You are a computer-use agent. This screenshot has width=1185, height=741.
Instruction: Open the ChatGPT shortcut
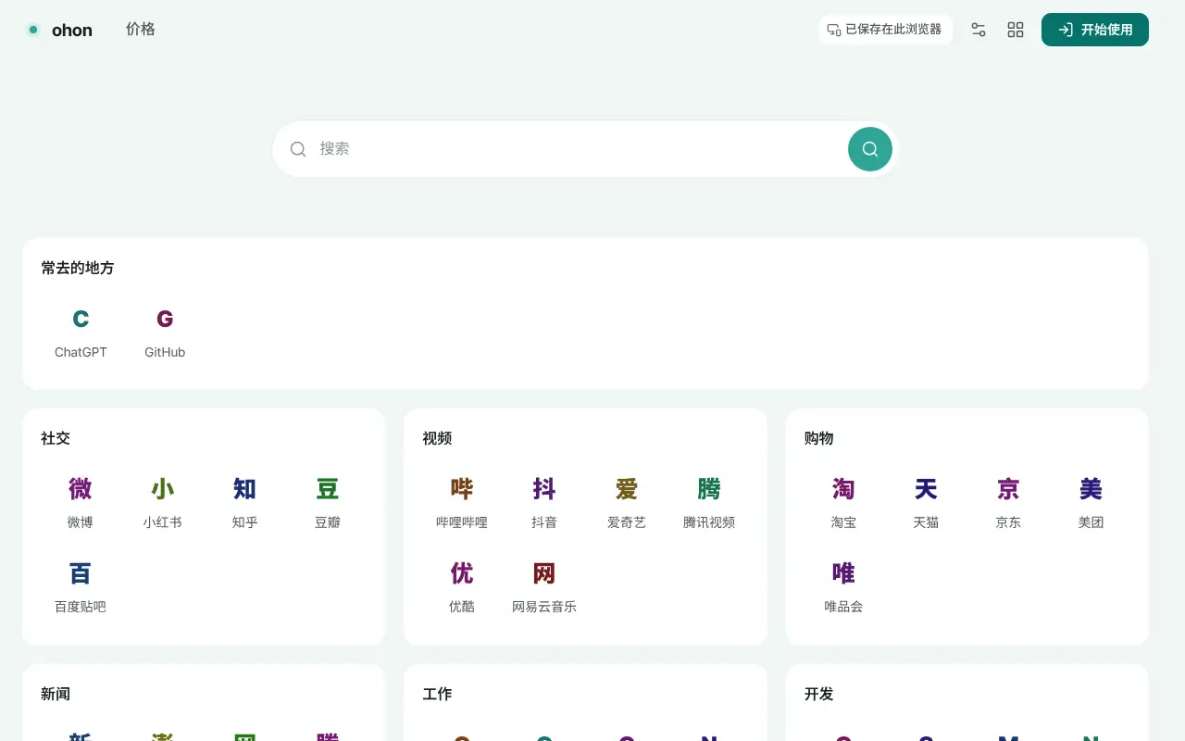click(81, 333)
